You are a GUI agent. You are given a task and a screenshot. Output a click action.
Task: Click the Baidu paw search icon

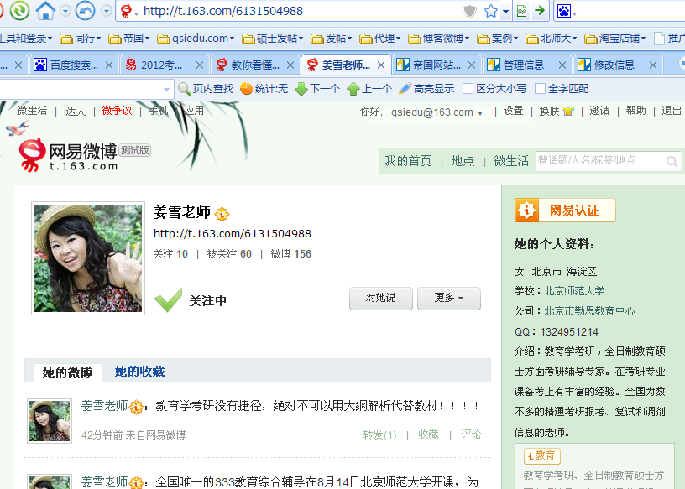click(x=564, y=11)
